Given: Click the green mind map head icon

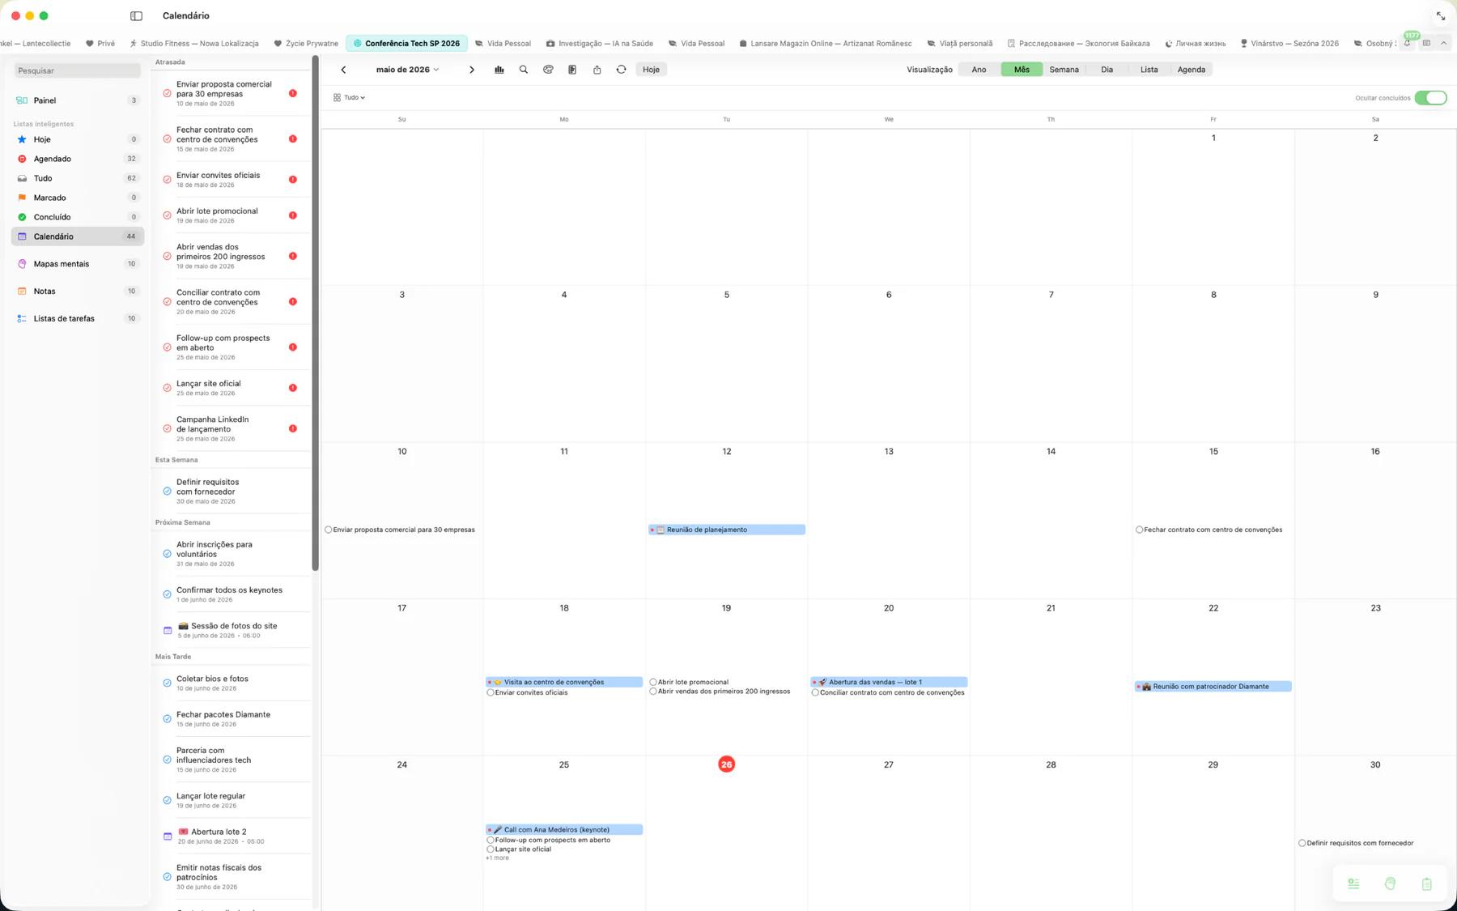Looking at the screenshot, I should coord(1390,883).
